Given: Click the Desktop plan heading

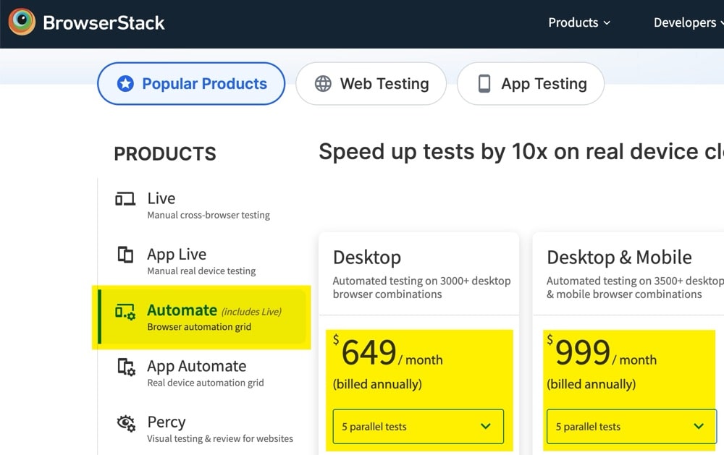Looking at the screenshot, I should click(366, 258).
